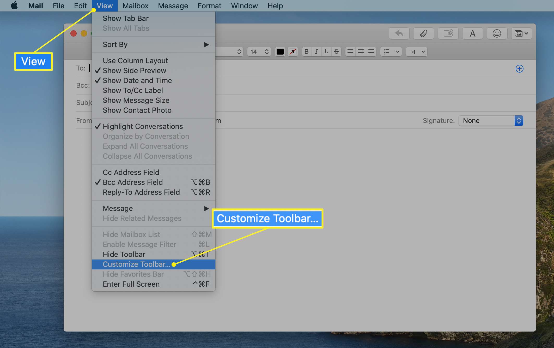Apply italic formatting with the I button

coord(316,52)
